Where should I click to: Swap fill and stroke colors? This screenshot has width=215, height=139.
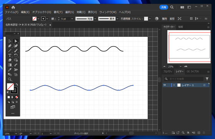coord(17,84)
